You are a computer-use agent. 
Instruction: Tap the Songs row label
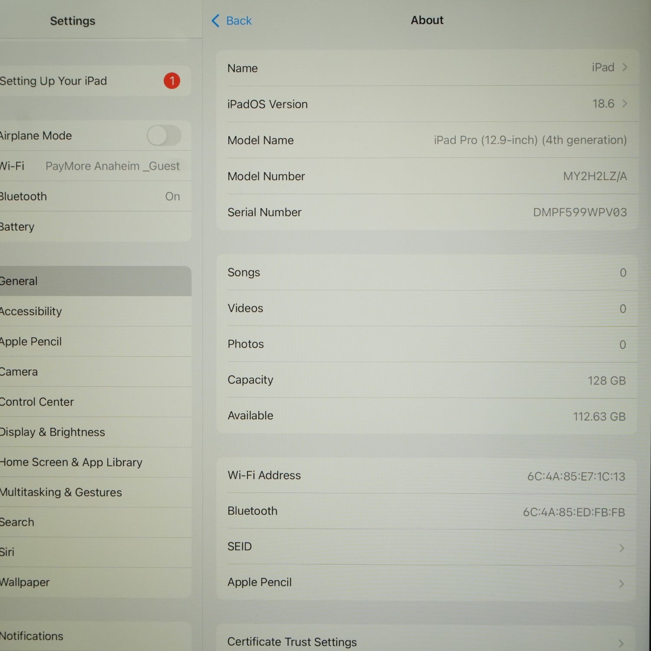coord(244,273)
